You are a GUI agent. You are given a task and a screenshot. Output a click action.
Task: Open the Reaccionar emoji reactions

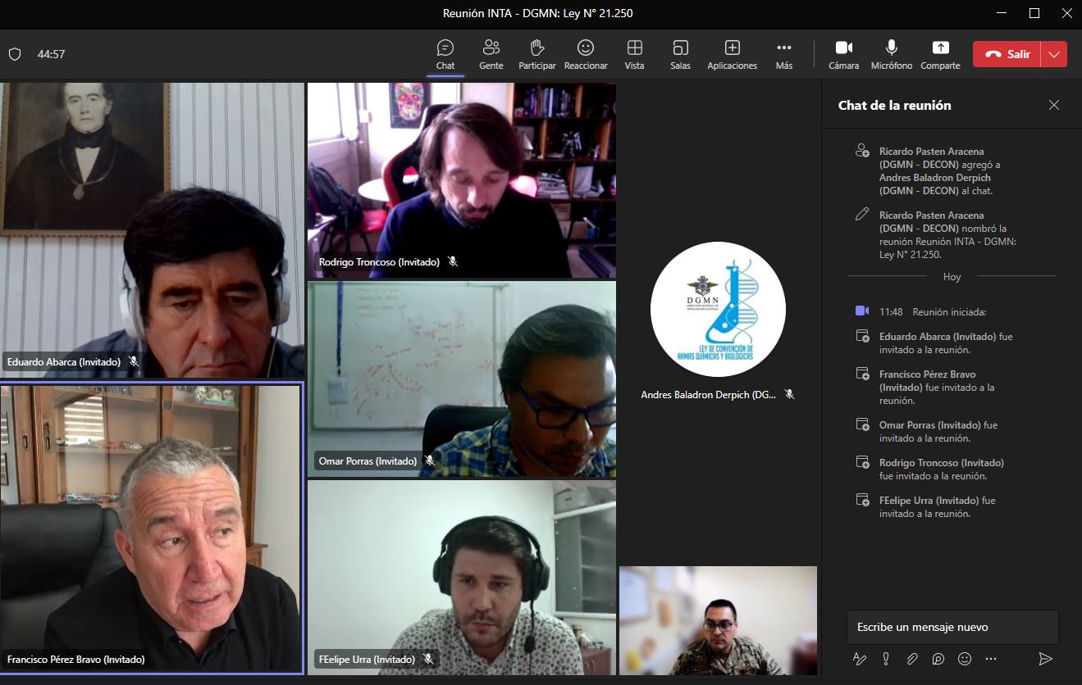[586, 54]
